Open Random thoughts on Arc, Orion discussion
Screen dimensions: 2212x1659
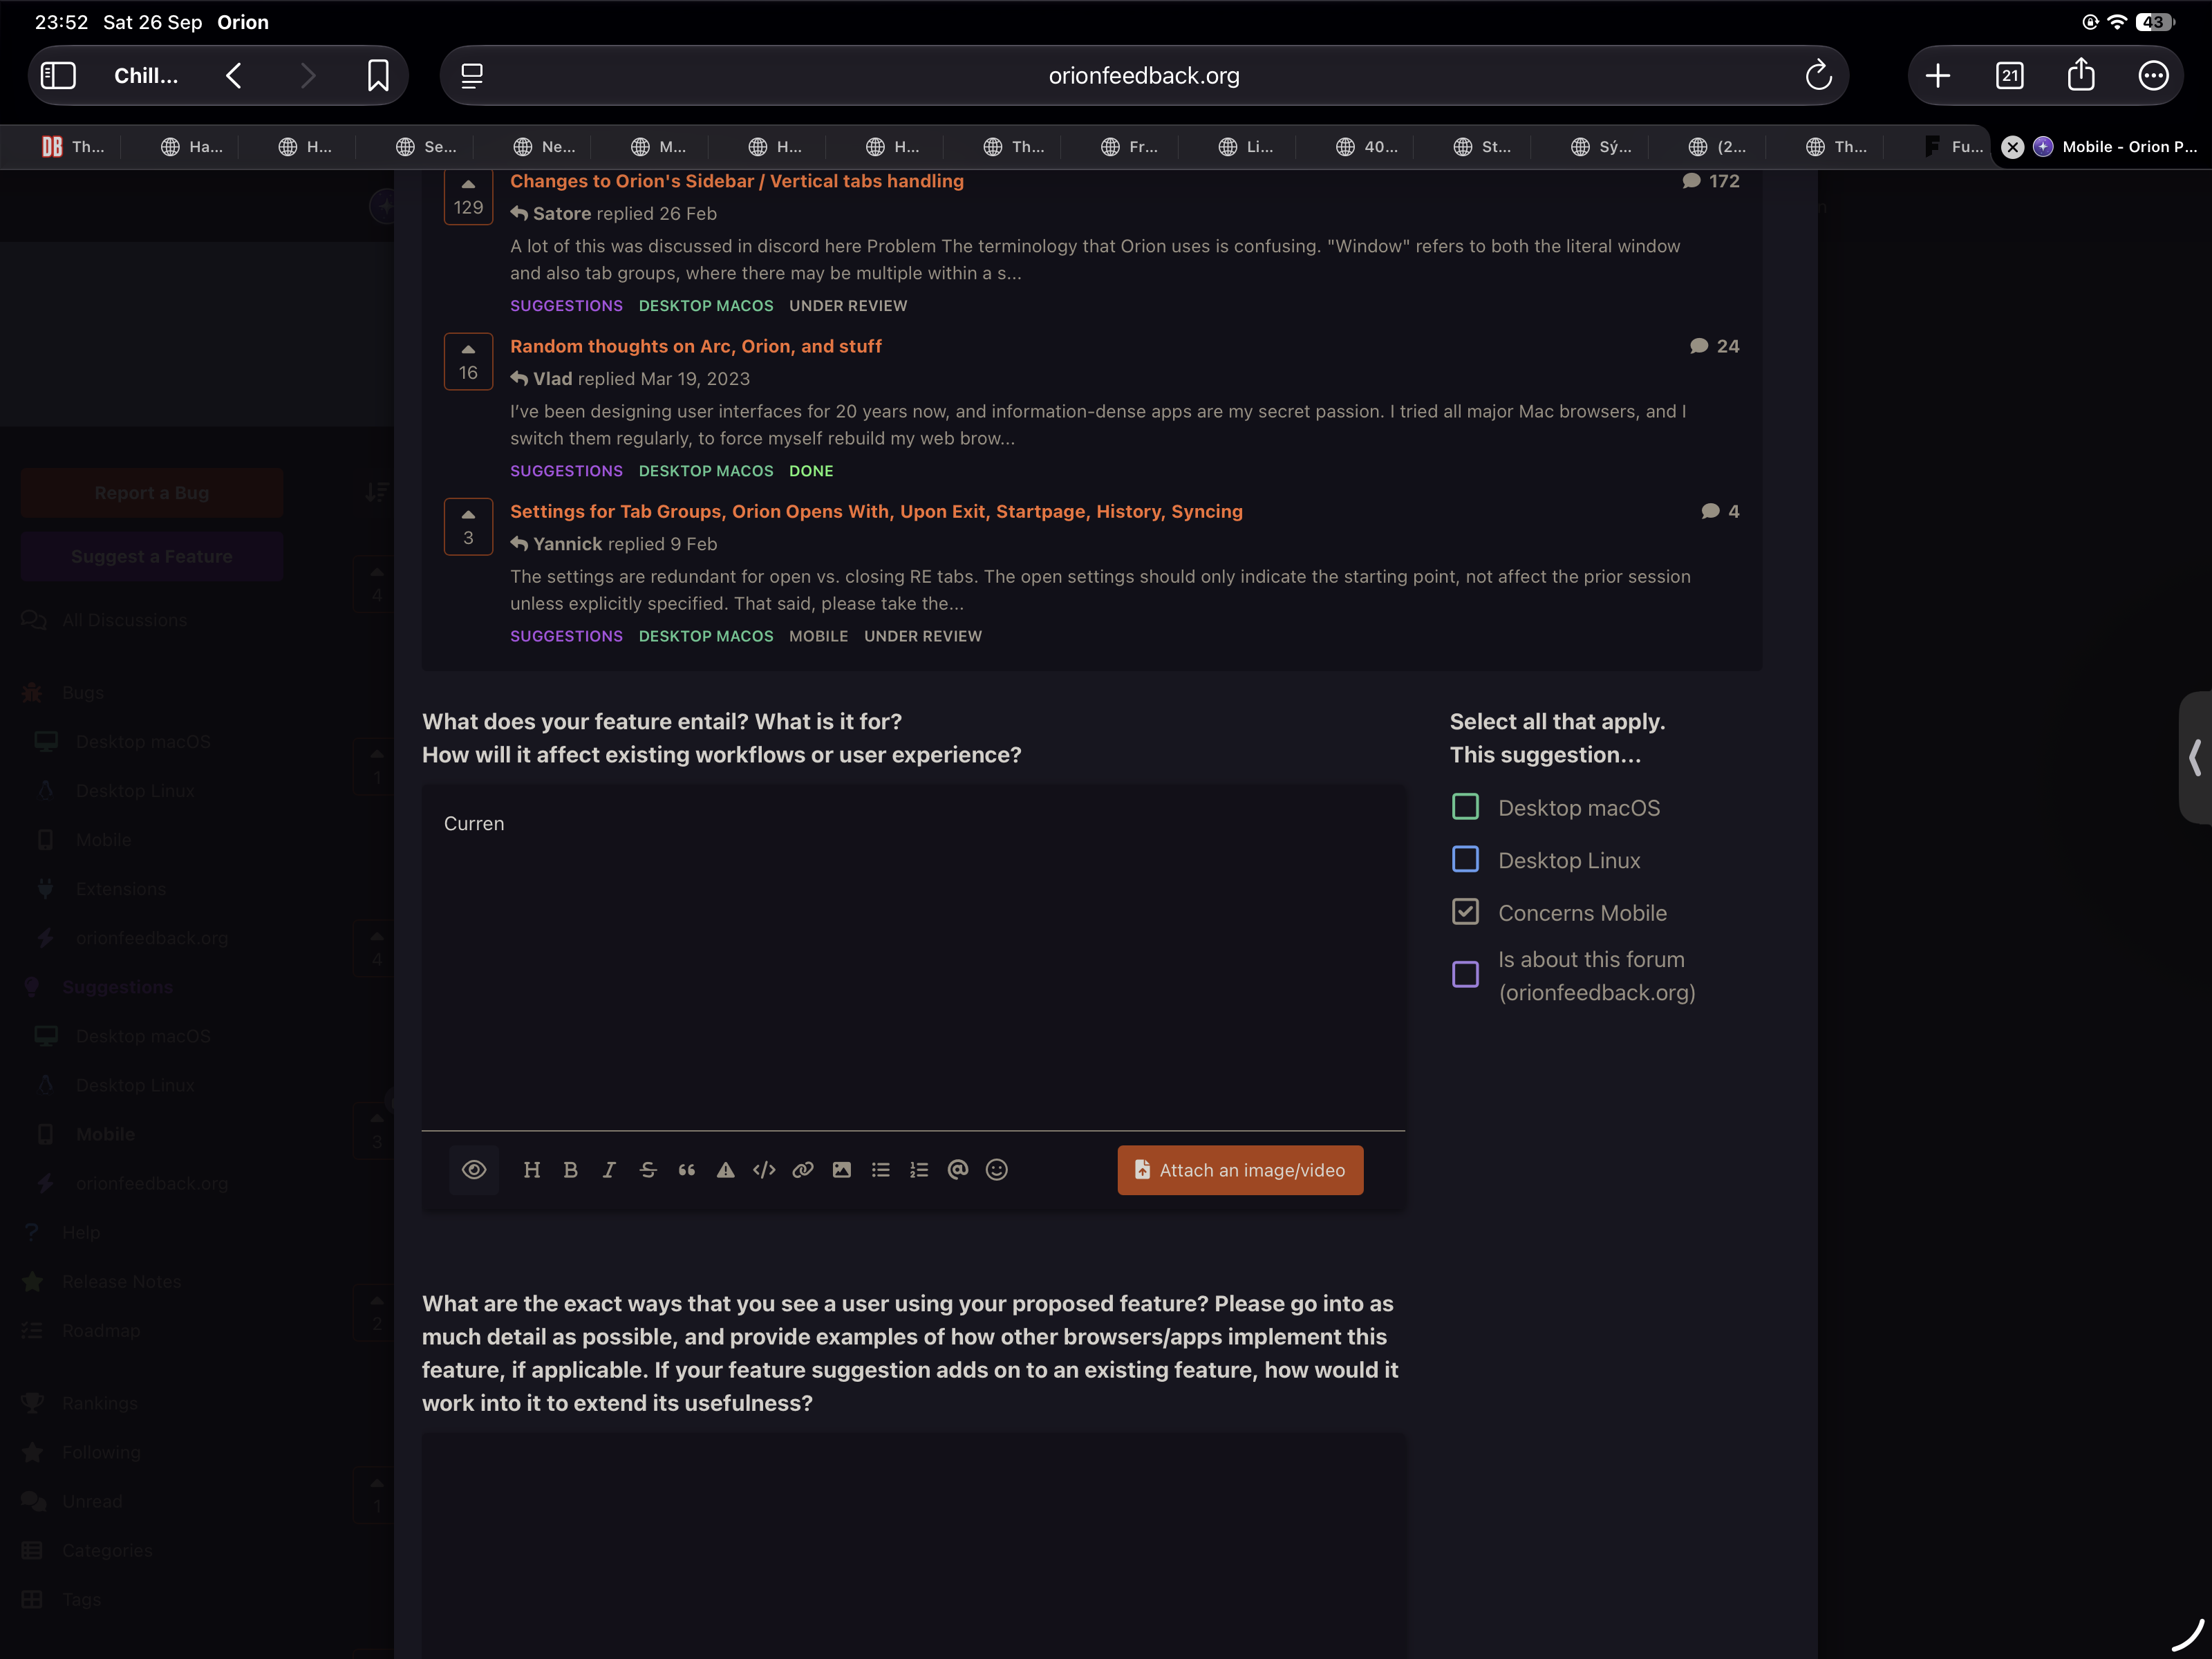(x=696, y=346)
